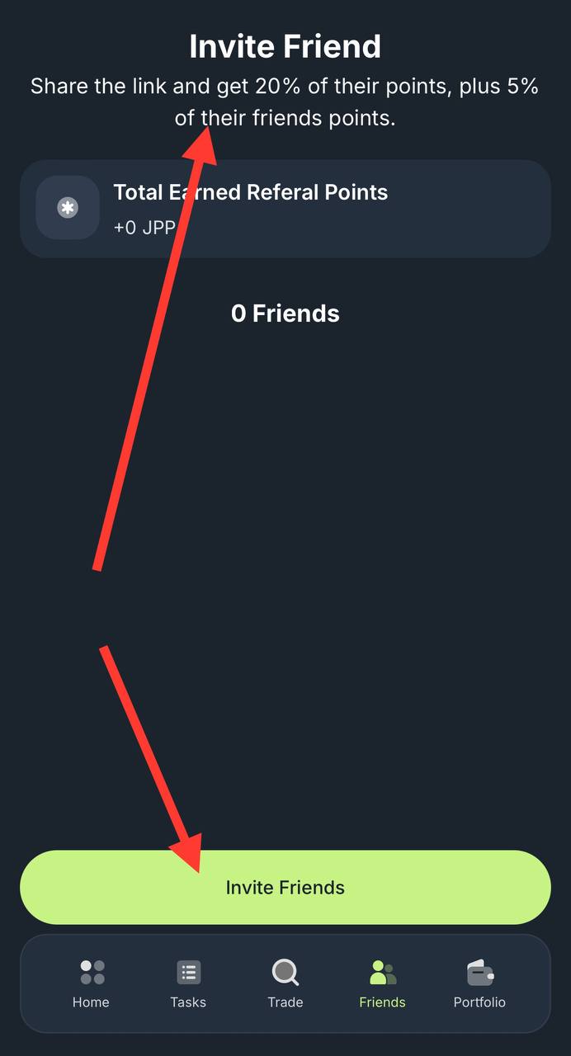Switch to the Home tab label
The height and width of the screenshot is (1056, 571).
pyautogui.click(x=91, y=1002)
